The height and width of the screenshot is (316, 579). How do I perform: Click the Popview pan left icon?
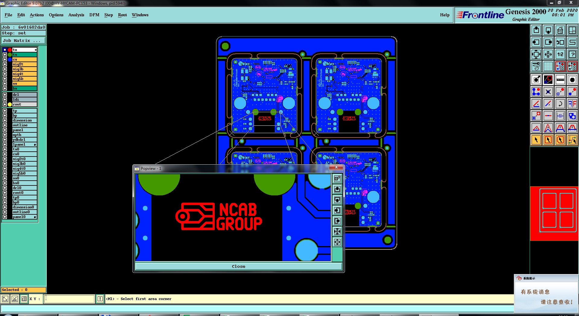tap(337, 210)
